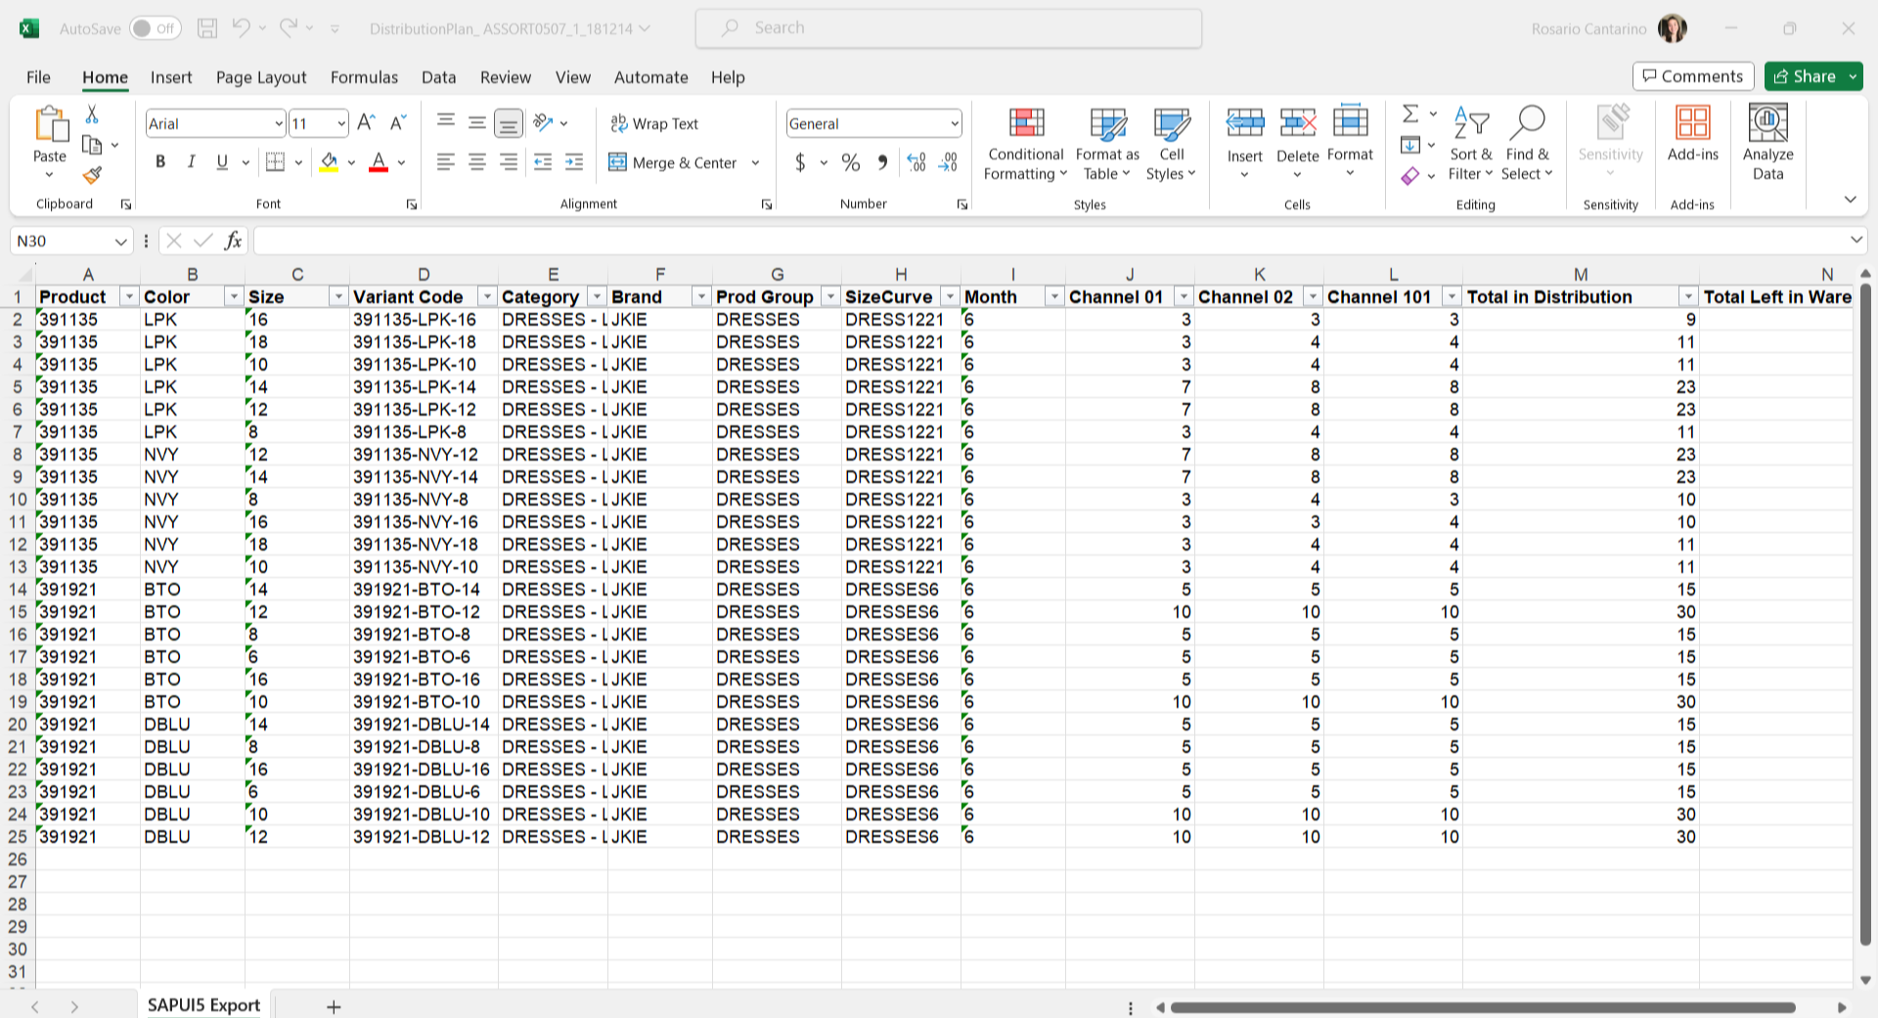
Task: Click into the Search box
Action: click(x=949, y=28)
